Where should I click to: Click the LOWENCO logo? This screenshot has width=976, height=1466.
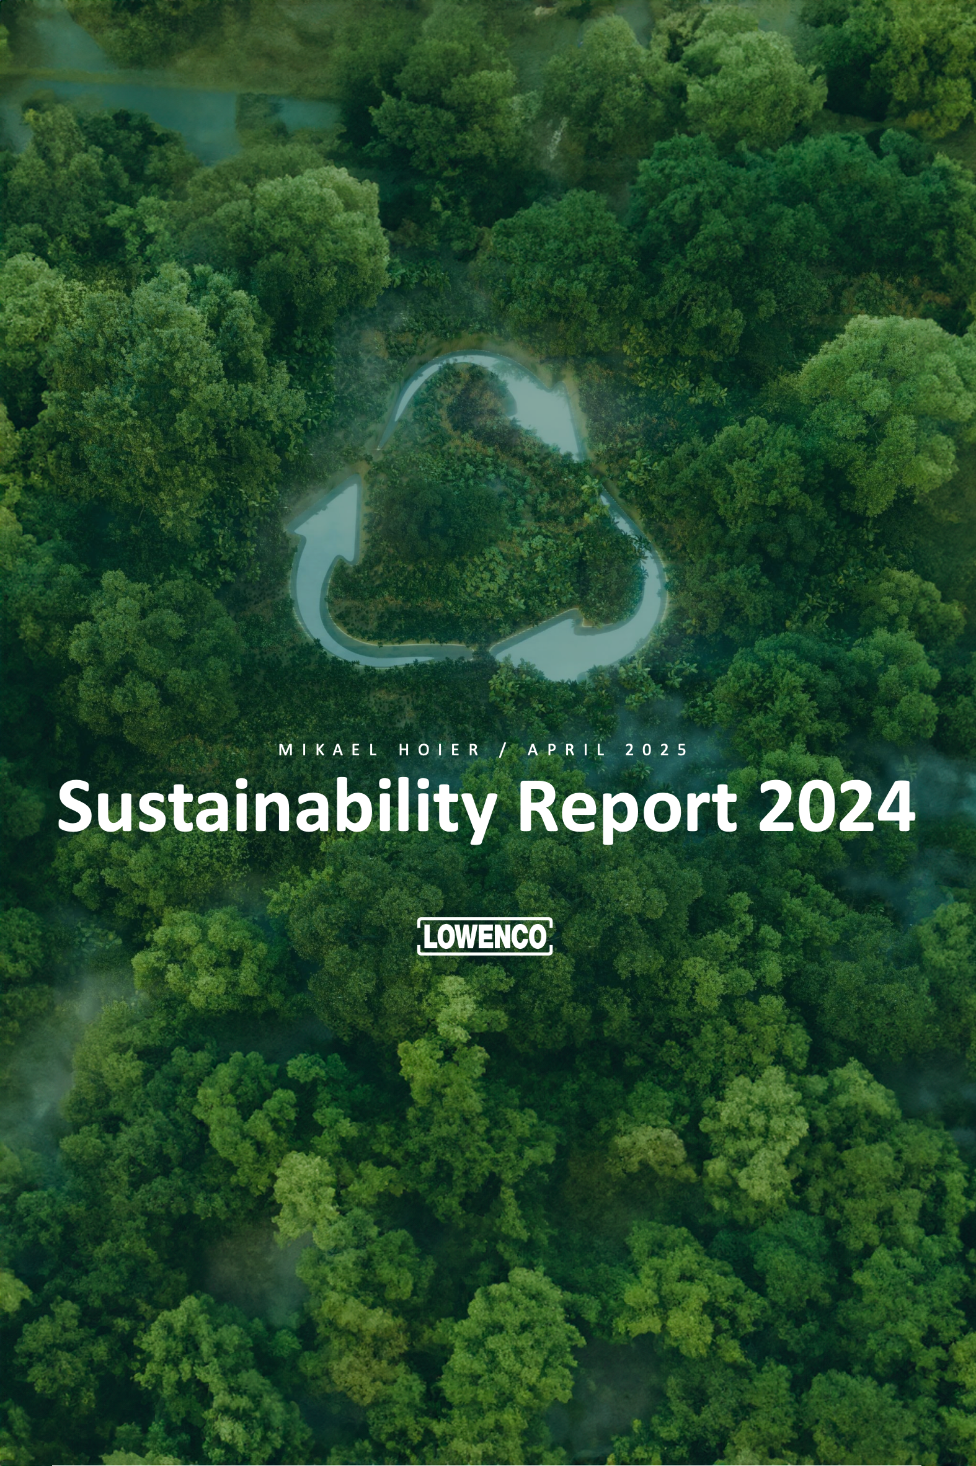tap(485, 936)
